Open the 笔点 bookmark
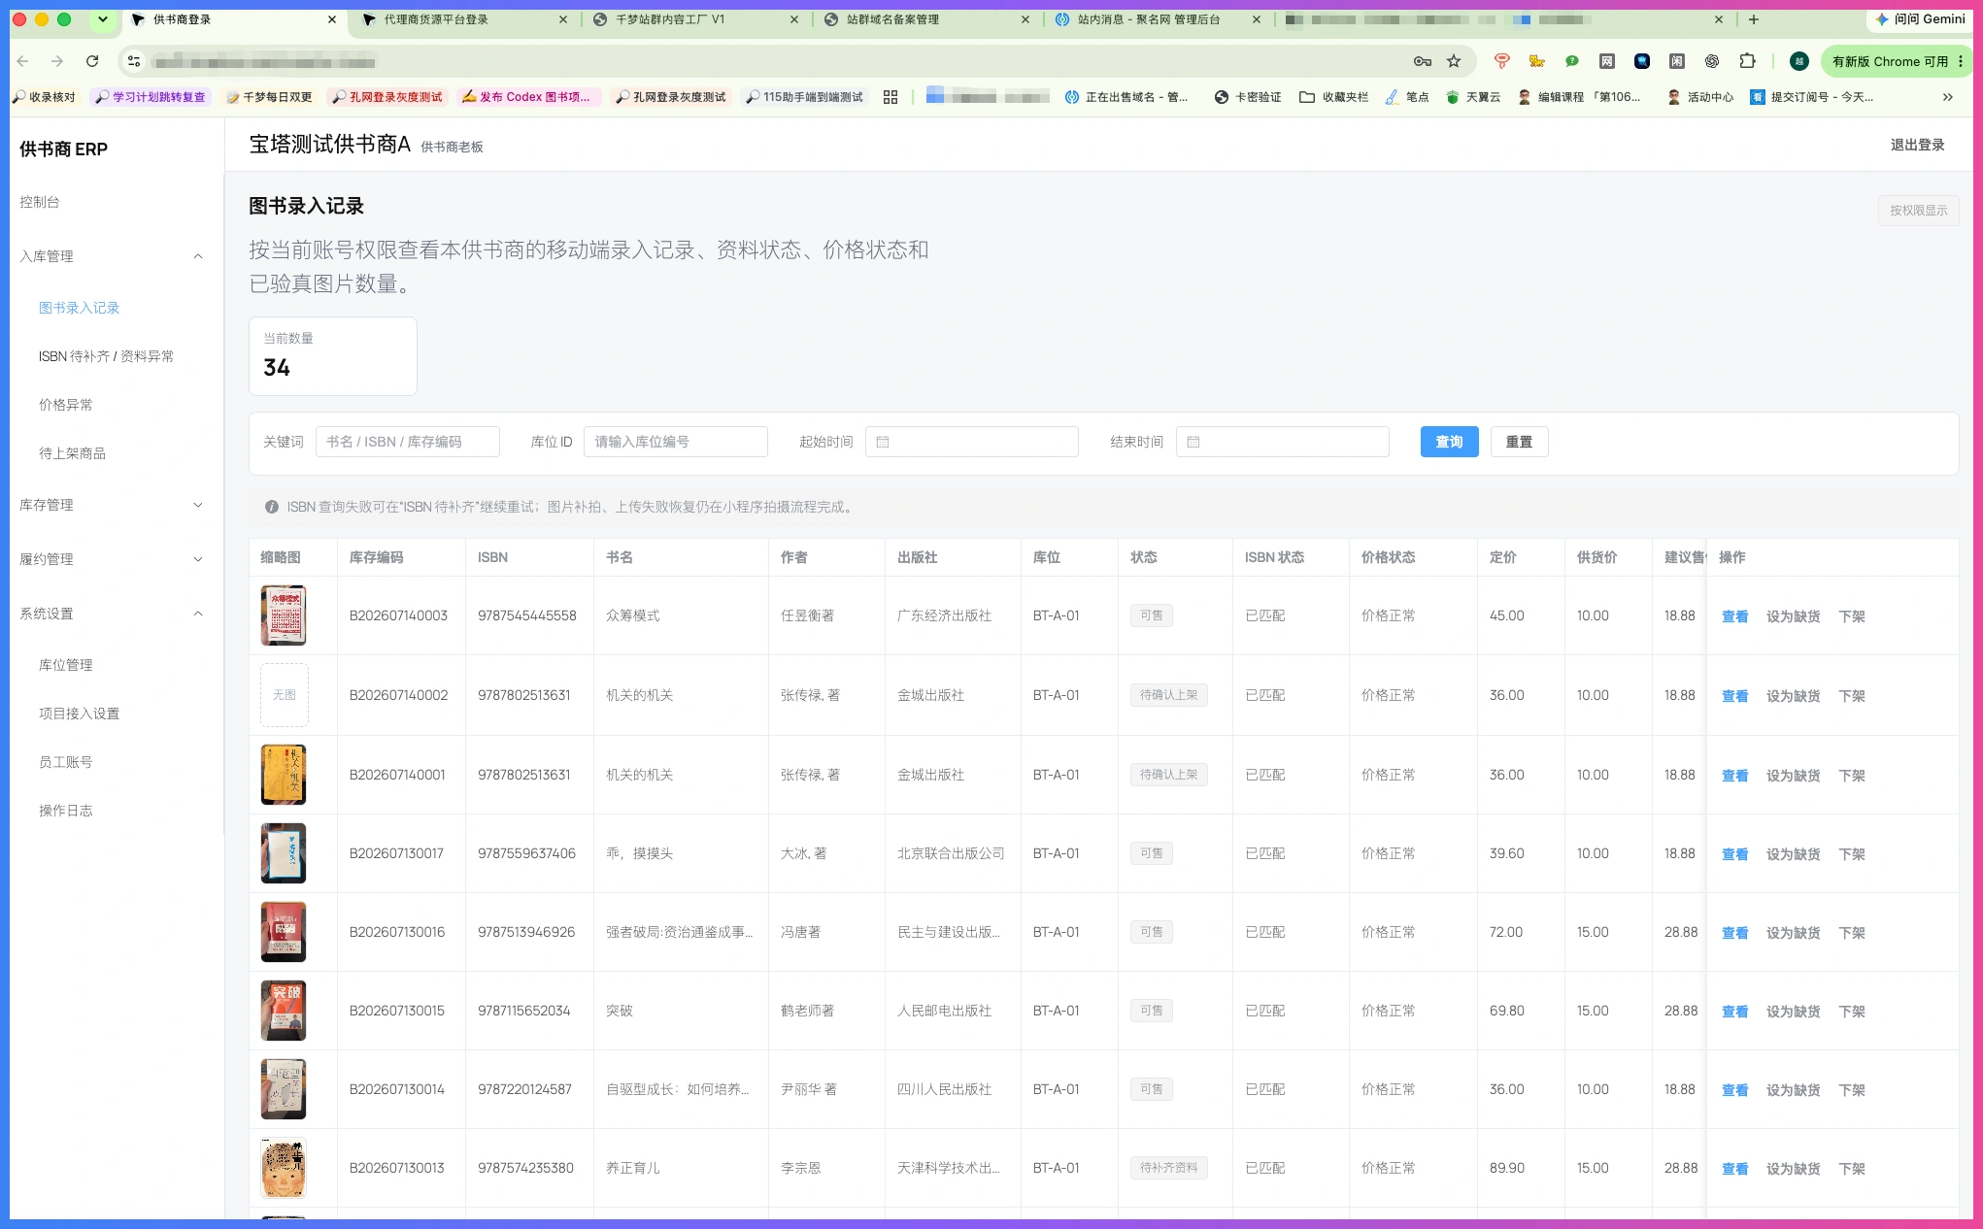 point(1407,97)
